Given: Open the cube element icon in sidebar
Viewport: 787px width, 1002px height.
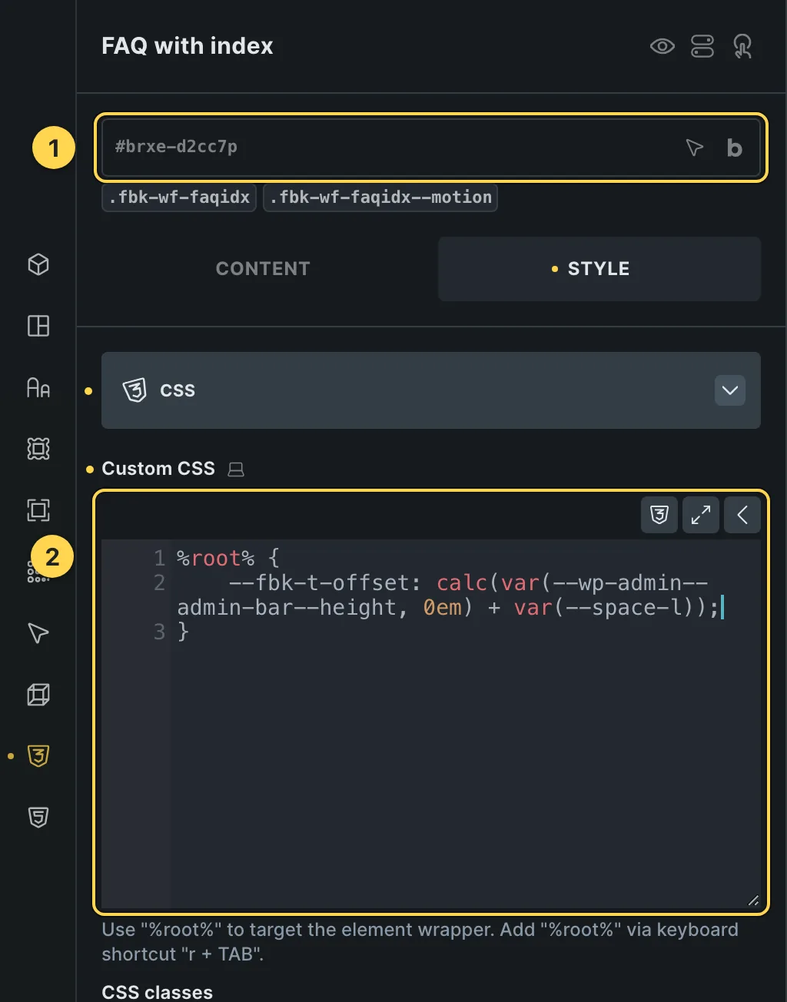Looking at the screenshot, I should [38, 264].
